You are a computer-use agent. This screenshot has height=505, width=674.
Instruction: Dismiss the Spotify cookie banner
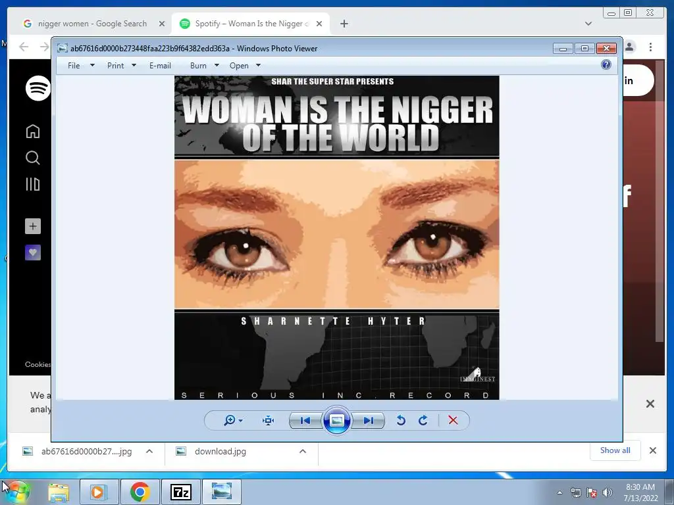(x=650, y=404)
